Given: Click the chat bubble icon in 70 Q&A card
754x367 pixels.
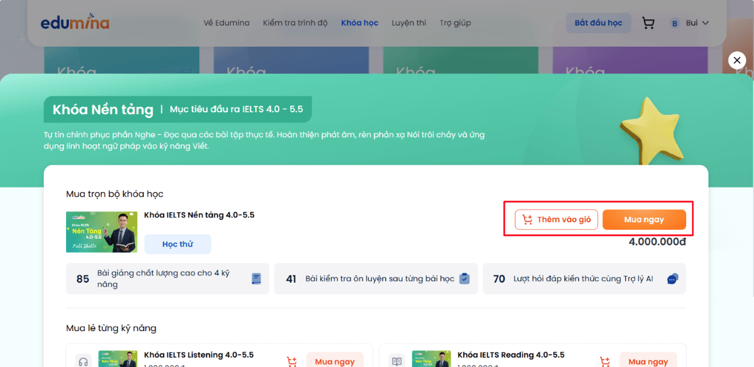Looking at the screenshot, I should click(673, 279).
